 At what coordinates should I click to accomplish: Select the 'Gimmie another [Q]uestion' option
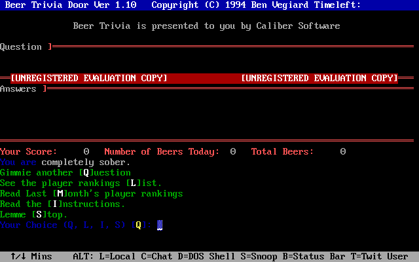point(65,172)
